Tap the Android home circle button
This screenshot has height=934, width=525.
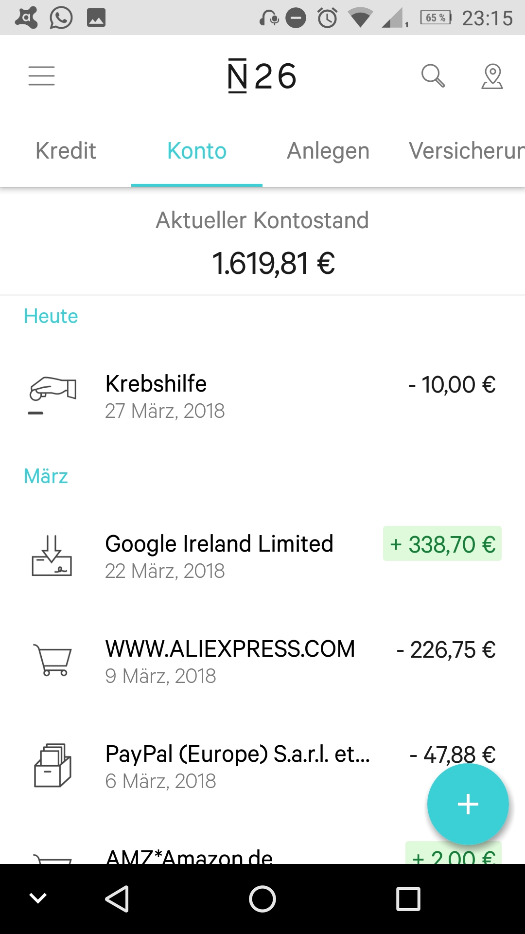click(262, 898)
